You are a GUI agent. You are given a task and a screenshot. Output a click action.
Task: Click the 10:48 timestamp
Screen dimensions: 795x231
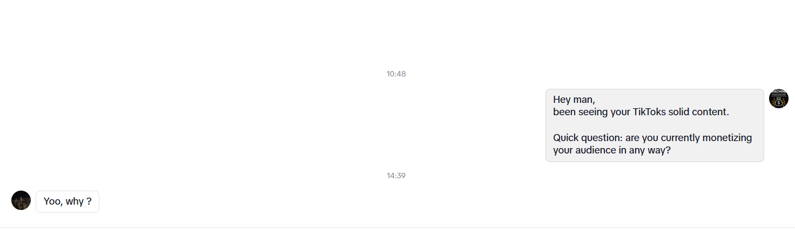pos(396,74)
